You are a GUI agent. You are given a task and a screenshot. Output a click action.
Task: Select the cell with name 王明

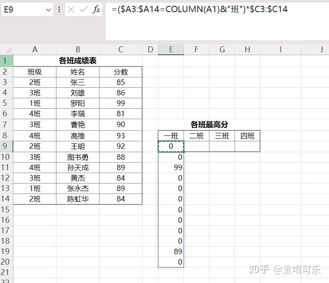pos(78,146)
